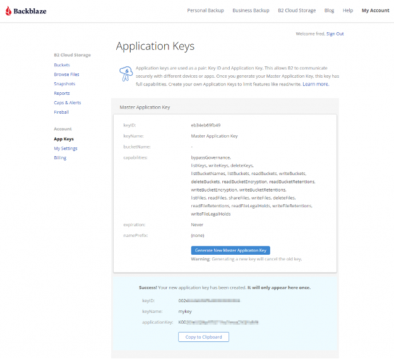Click the writeFileLegalHolds capability text
394x359 pixels.
click(210, 214)
